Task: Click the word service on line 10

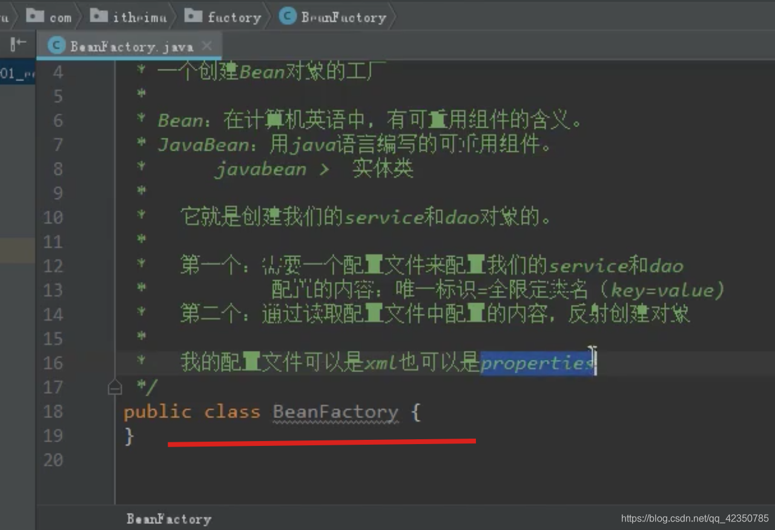Action: 383,218
